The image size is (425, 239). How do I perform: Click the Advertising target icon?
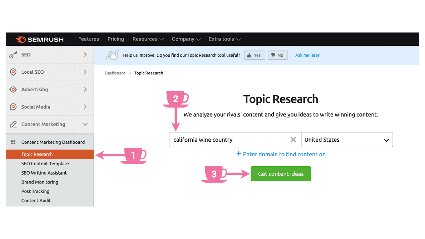[13, 89]
